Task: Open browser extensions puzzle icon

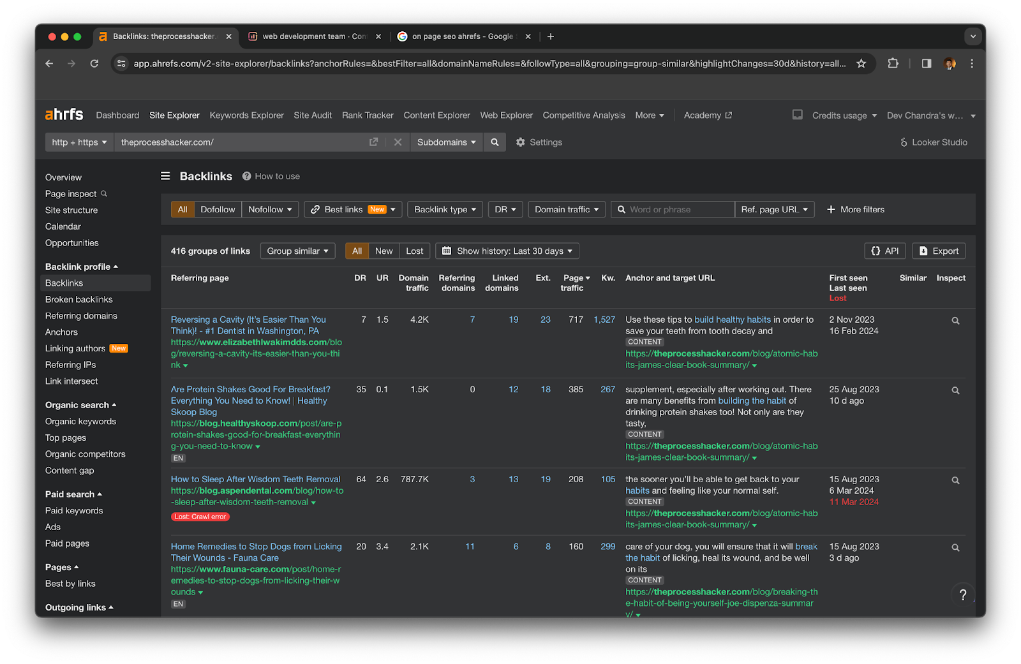Action: pos(893,63)
